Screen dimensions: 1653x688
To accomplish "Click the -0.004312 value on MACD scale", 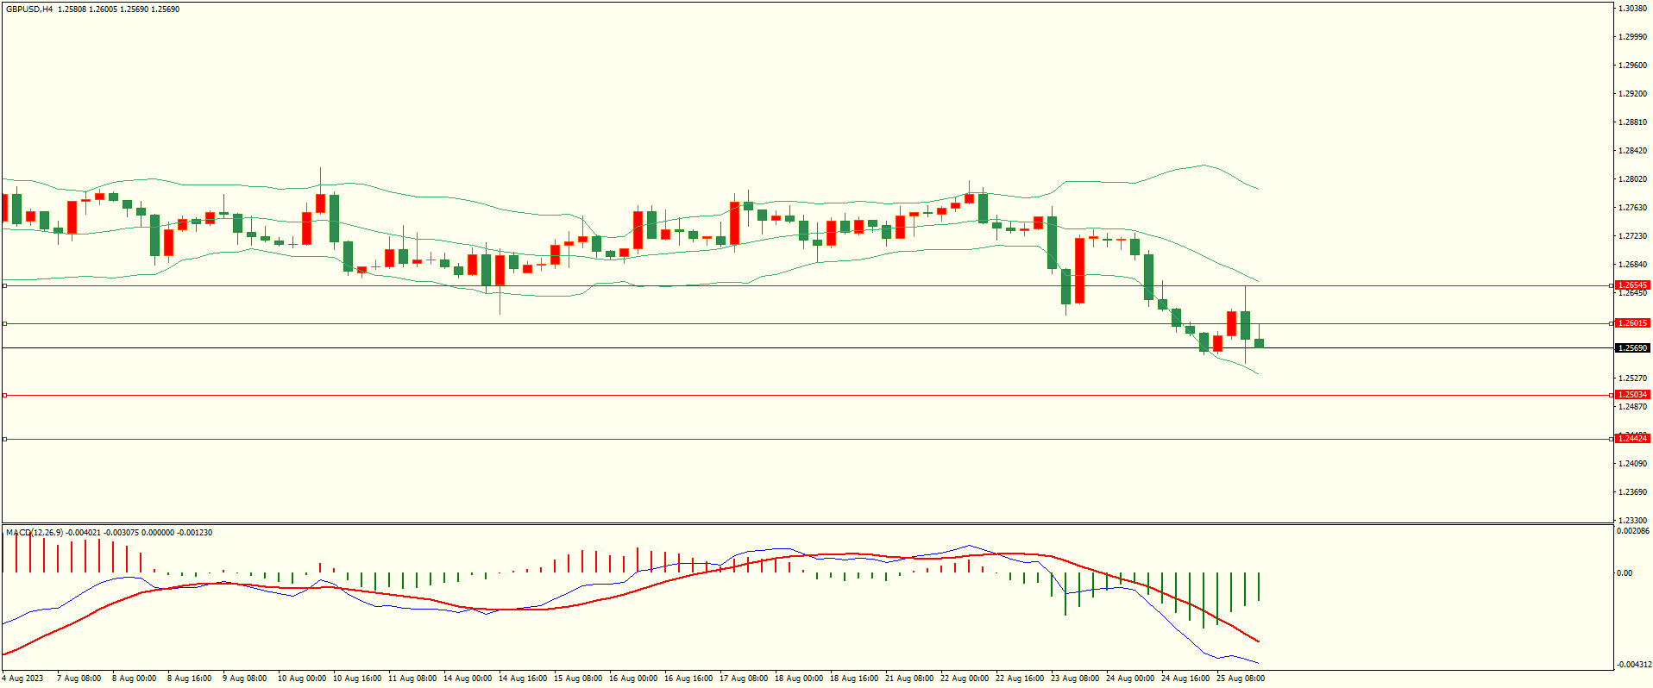I will (x=1634, y=665).
